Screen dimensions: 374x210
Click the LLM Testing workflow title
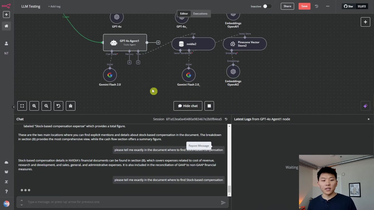[31, 6]
